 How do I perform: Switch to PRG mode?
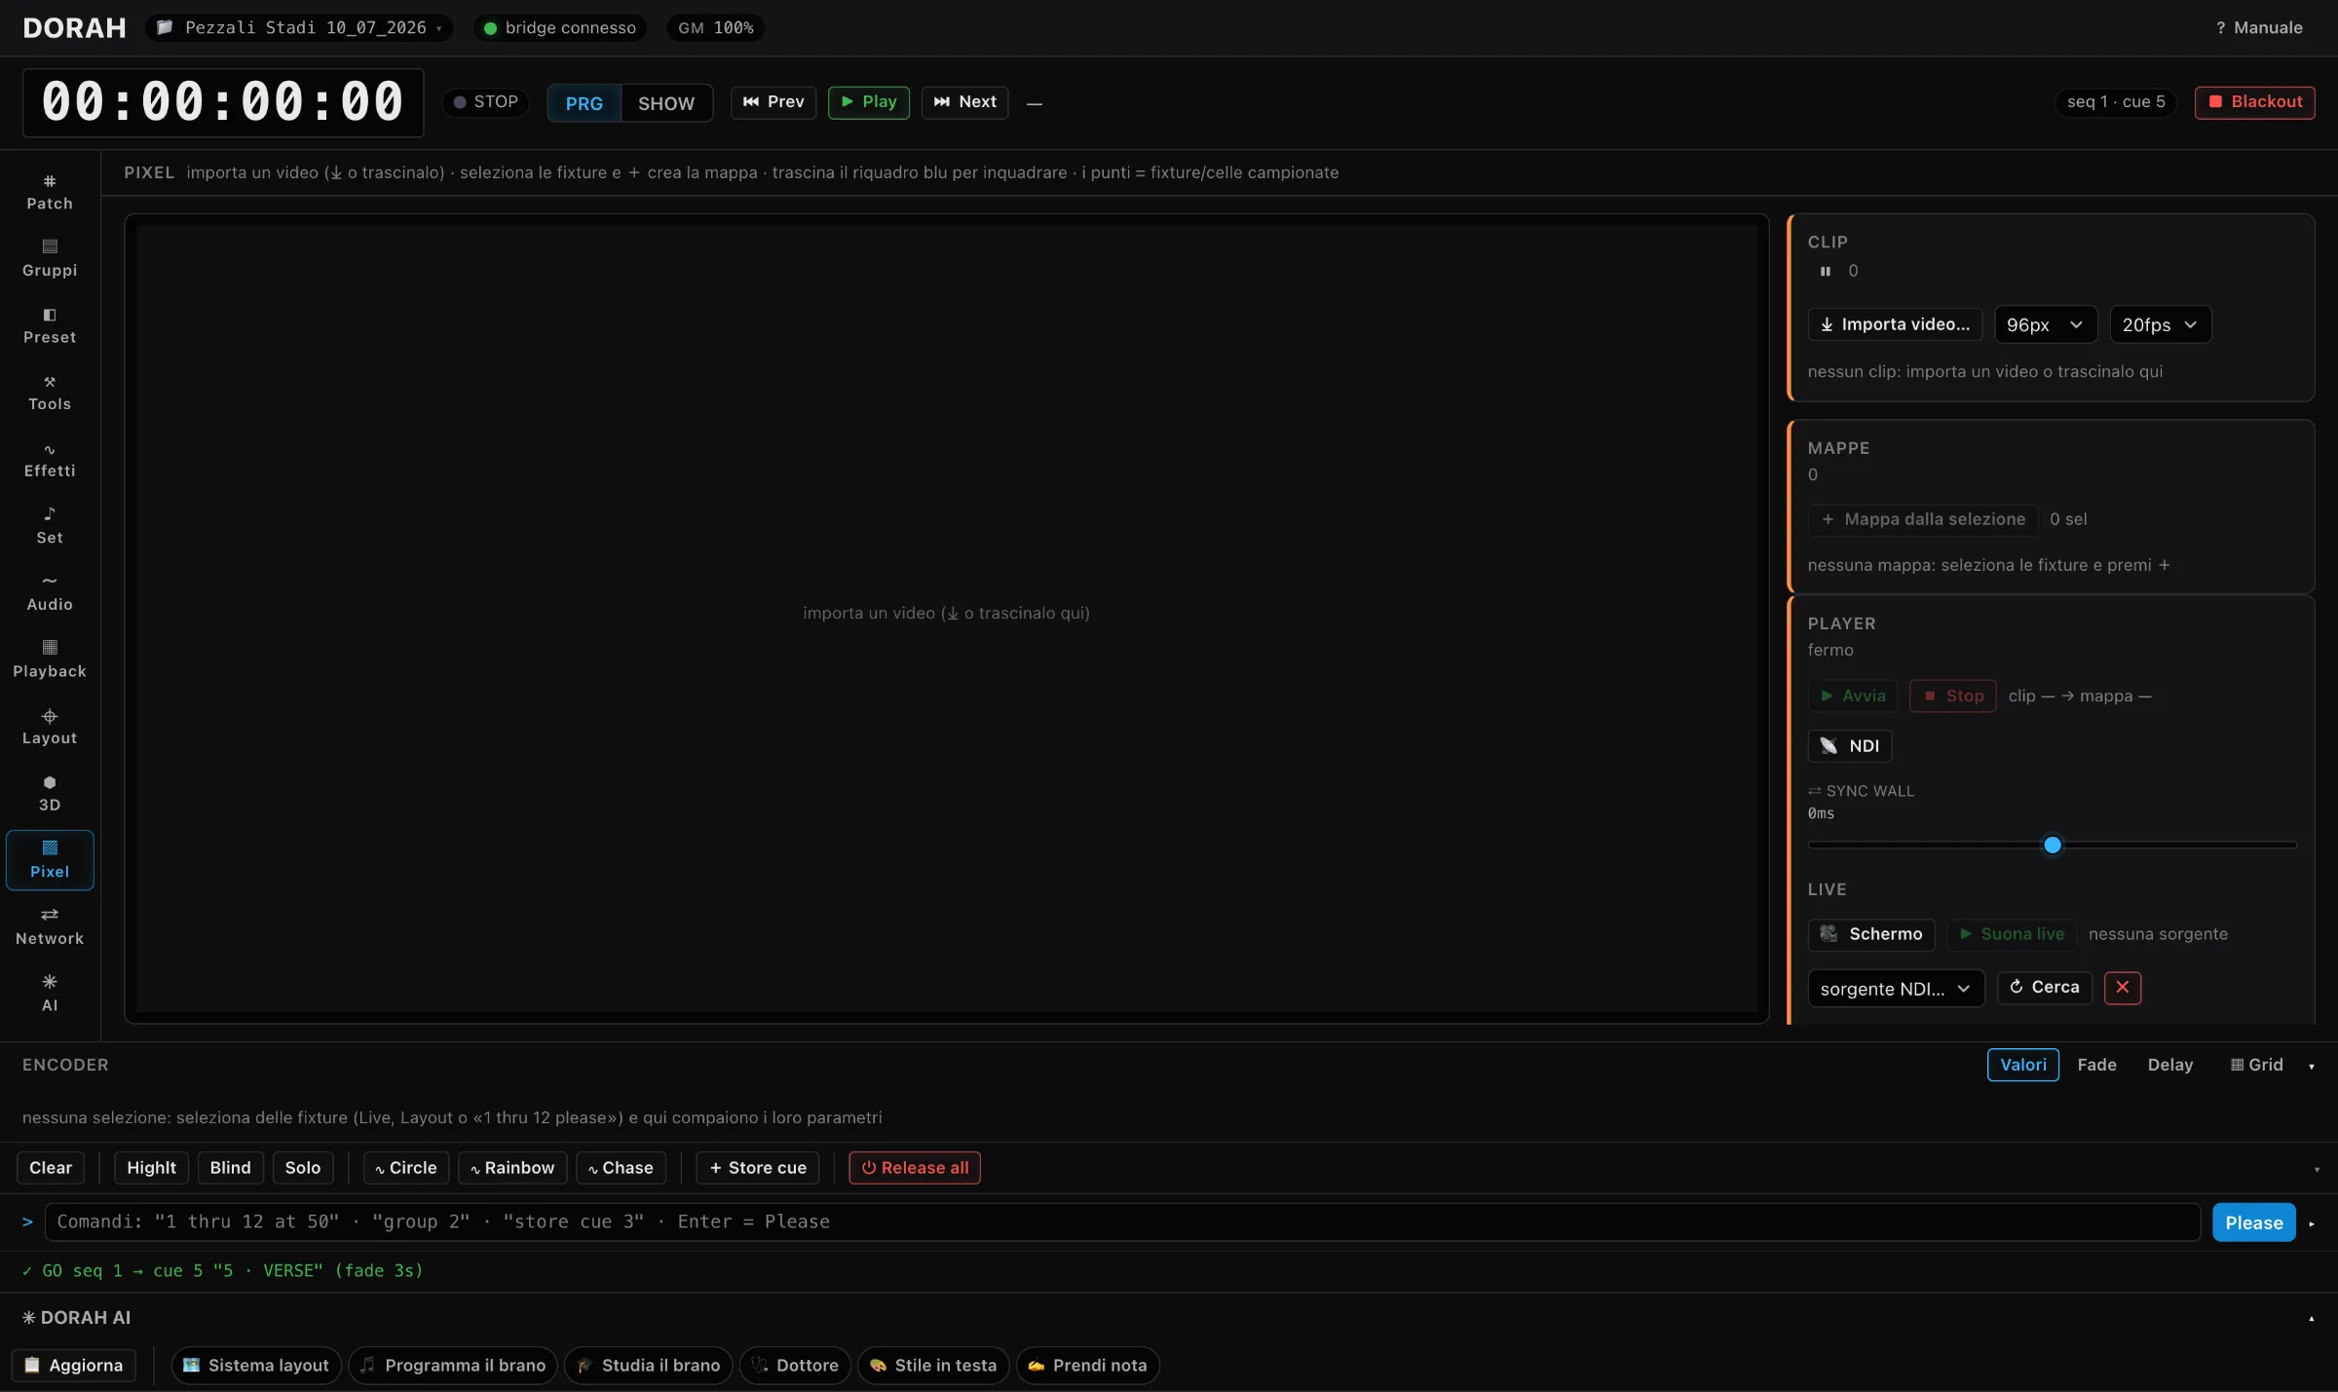[584, 103]
